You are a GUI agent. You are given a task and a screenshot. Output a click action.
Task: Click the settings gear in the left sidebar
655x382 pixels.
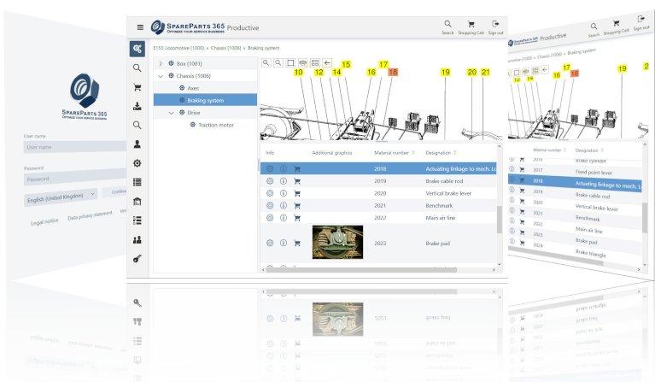coord(137,162)
